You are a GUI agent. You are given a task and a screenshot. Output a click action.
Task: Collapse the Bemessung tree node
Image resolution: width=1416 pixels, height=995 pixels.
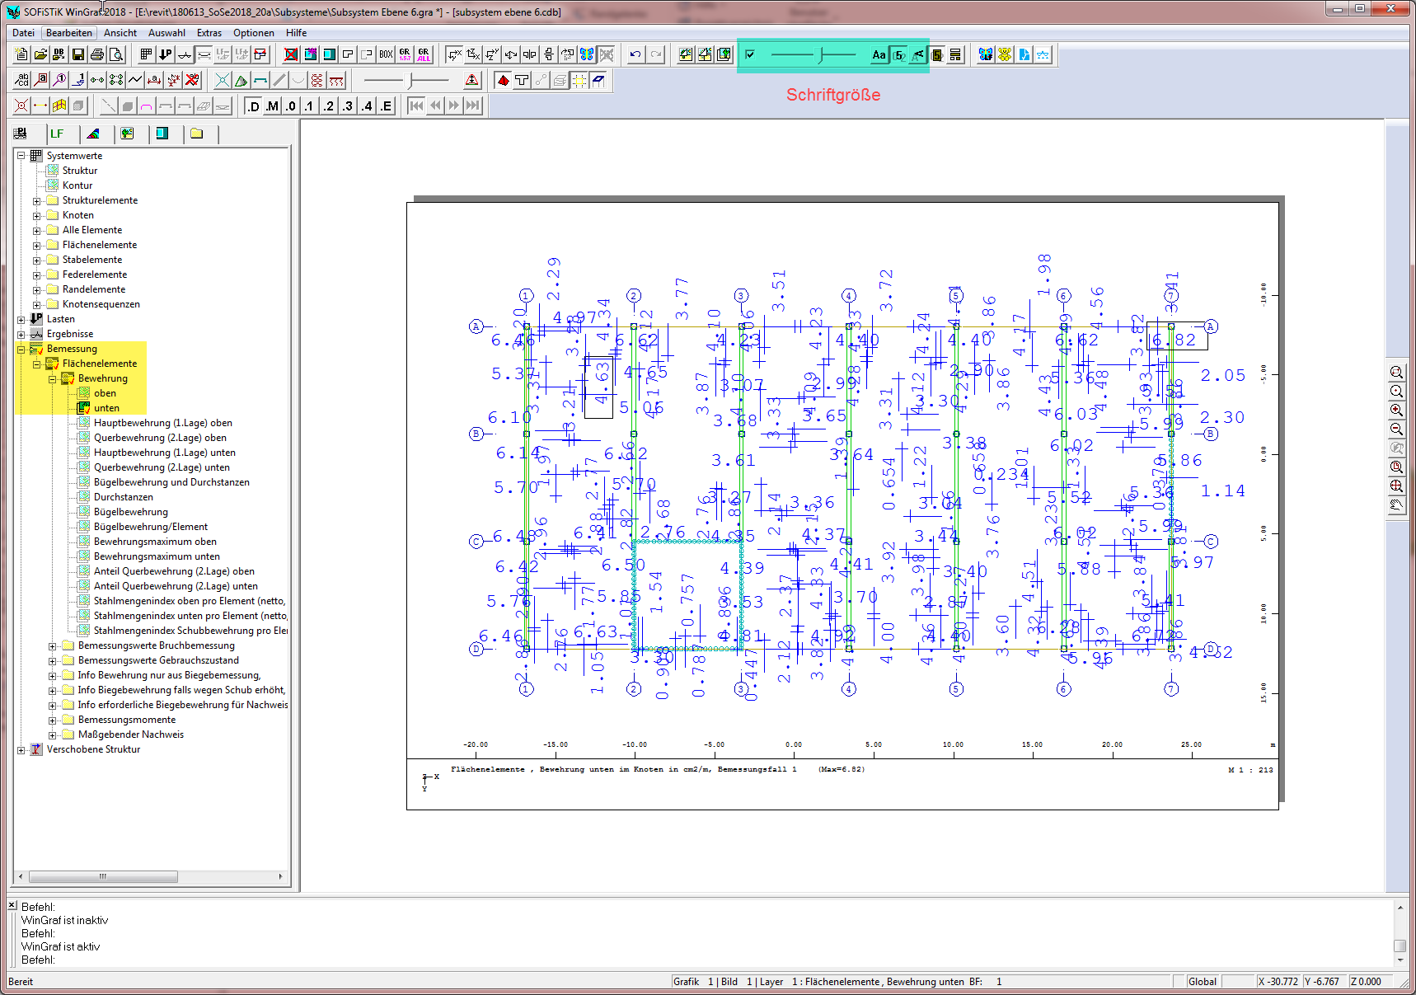point(21,349)
